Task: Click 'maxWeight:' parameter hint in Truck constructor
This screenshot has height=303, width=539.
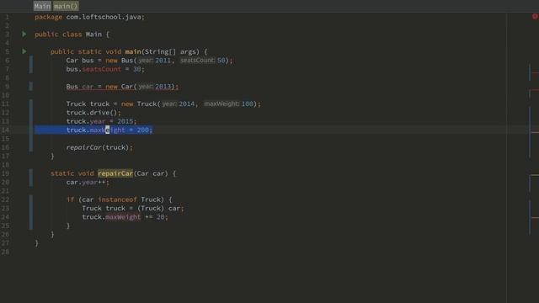Action: tap(221, 104)
